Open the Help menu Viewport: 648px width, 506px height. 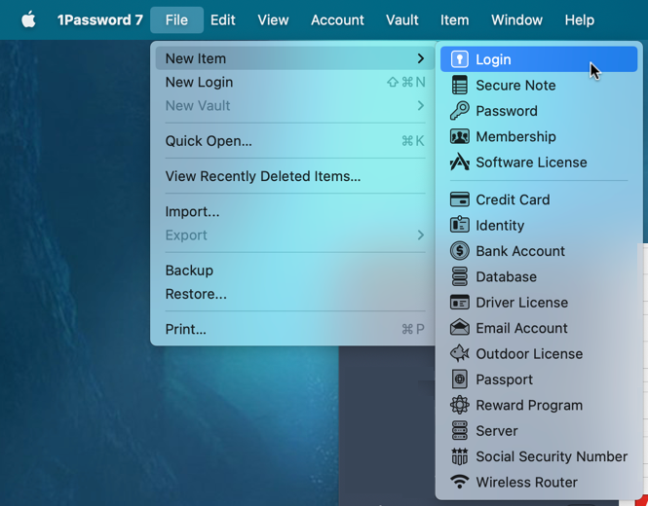(580, 19)
